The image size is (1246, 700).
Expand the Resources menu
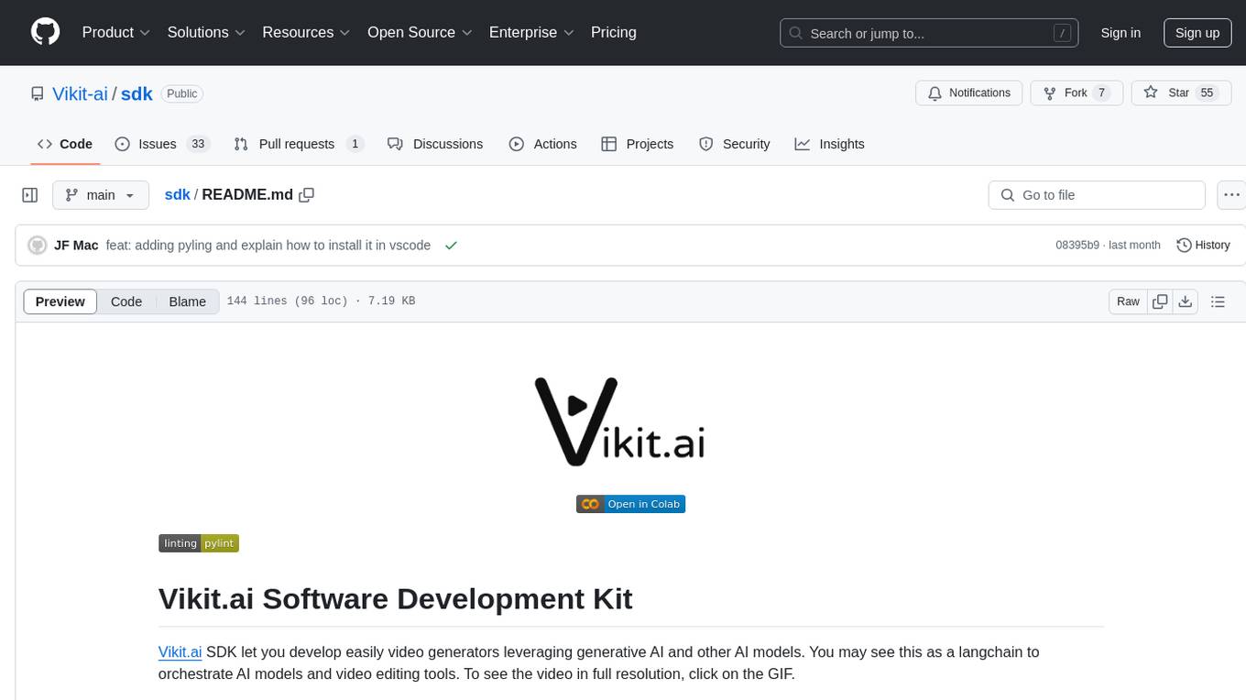[x=306, y=32]
